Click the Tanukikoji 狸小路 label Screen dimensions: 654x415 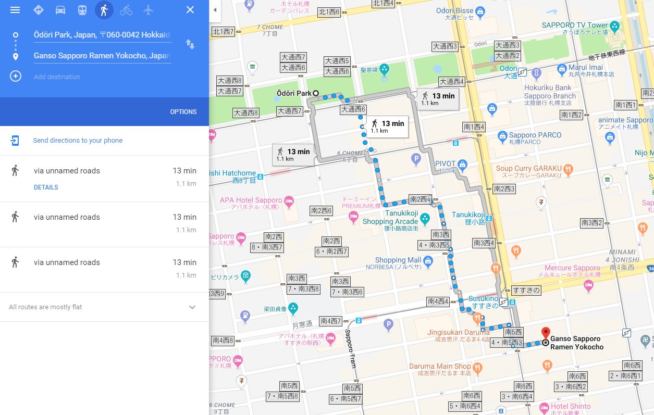click(468, 218)
